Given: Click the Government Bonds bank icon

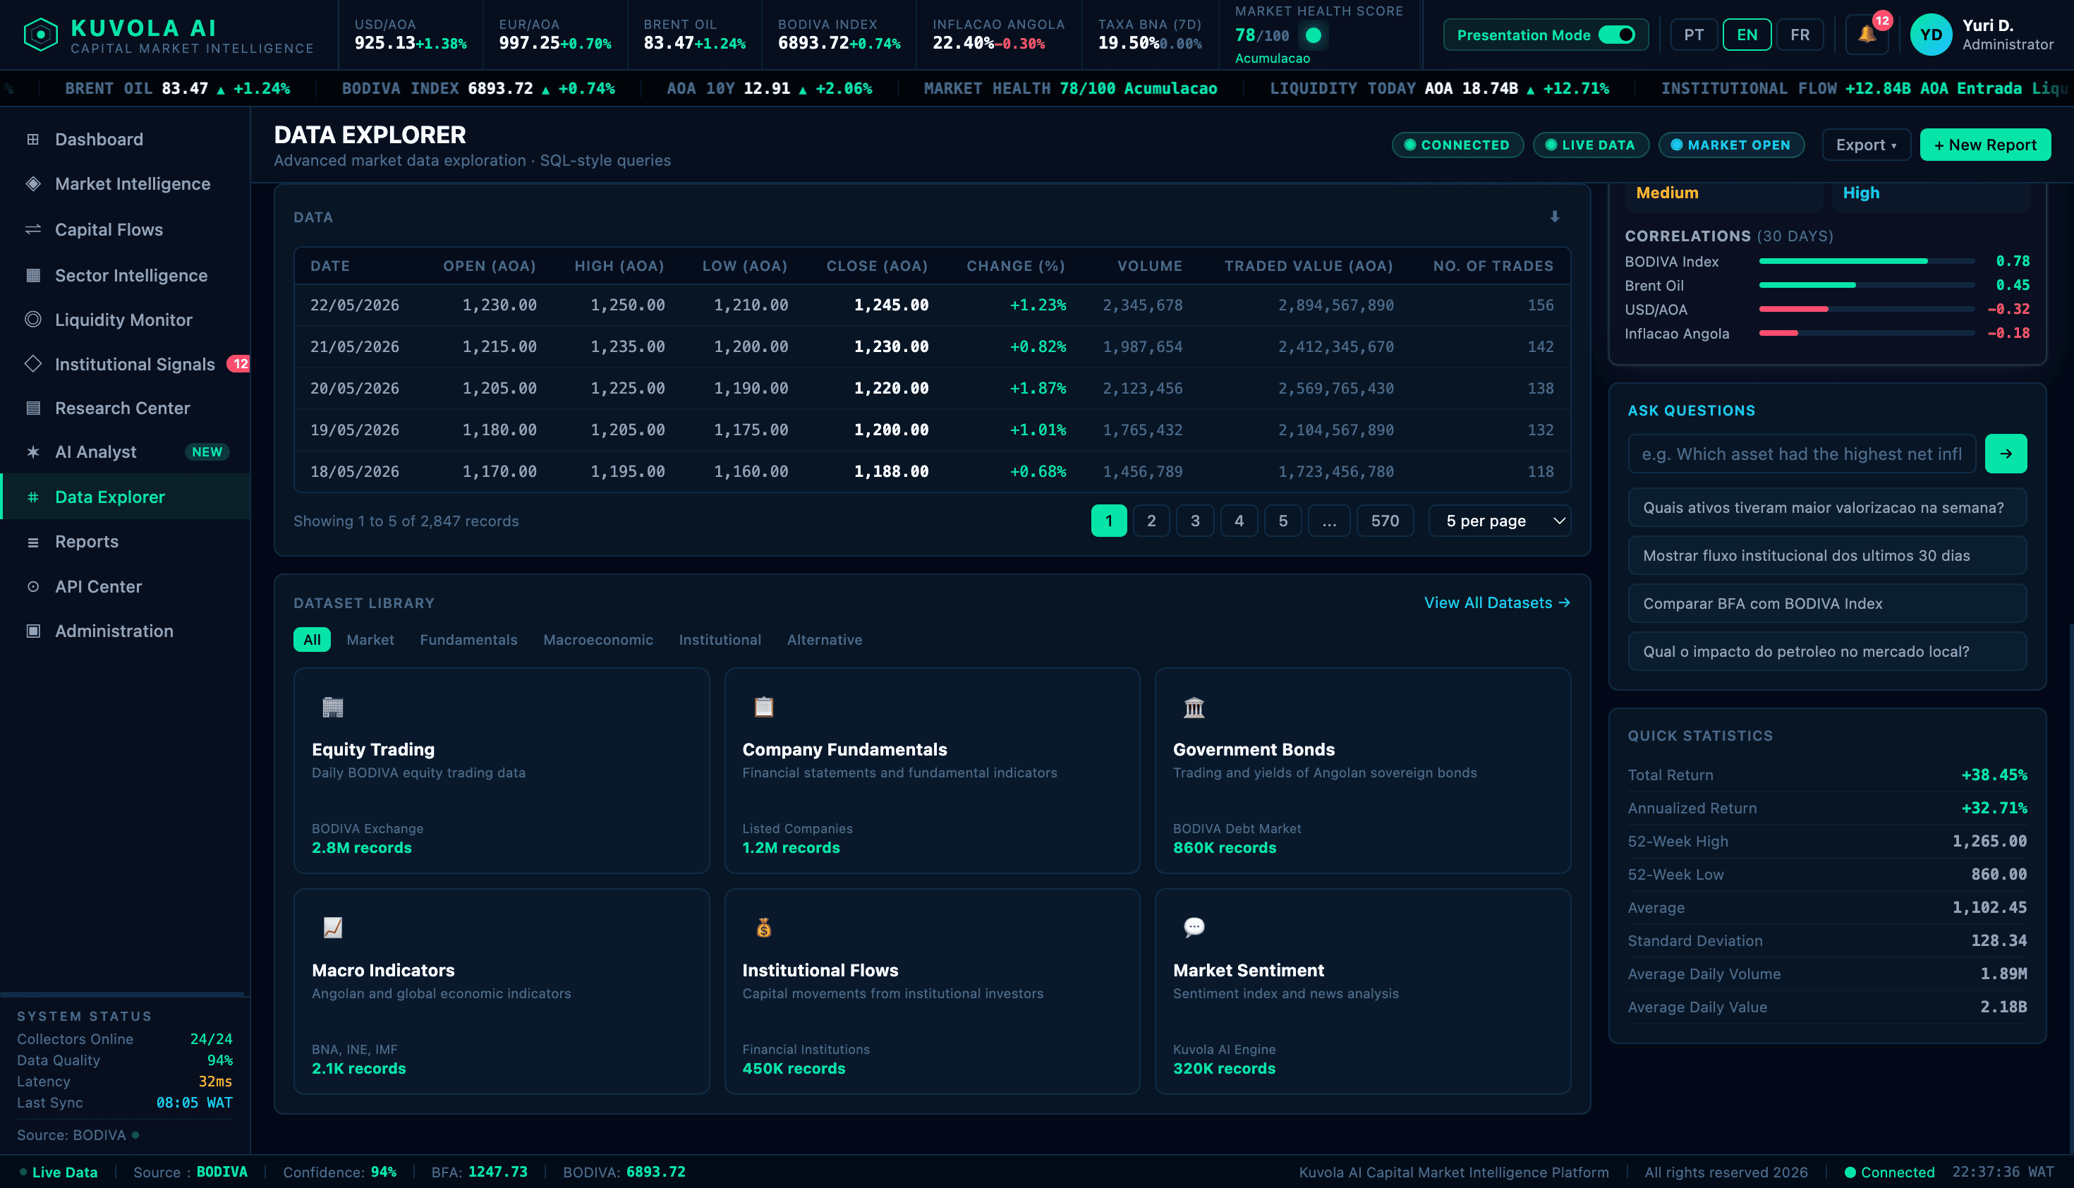Looking at the screenshot, I should click(x=1194, y=707).
